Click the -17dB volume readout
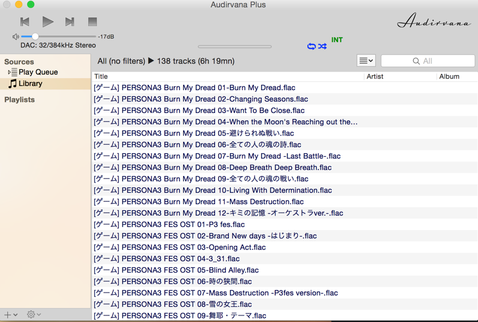478x322 pixels. [106, 37]
